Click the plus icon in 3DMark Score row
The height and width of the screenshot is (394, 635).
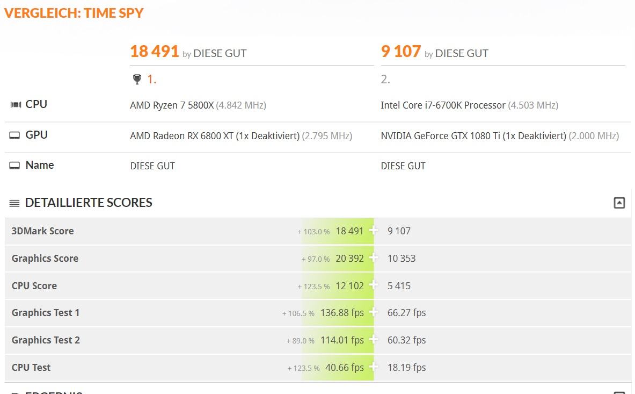point(374,231)
